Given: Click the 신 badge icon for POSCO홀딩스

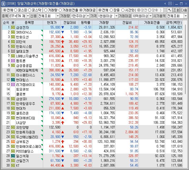Looking at the screenshot, I should (x=13, y=151).
